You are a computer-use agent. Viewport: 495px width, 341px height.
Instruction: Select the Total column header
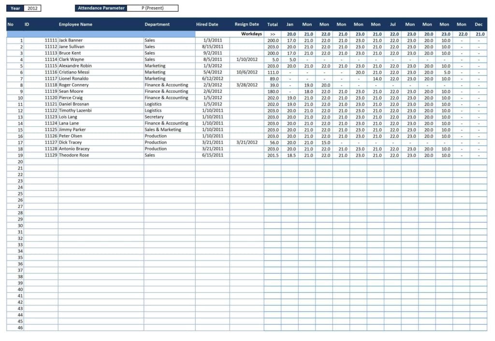pos(273,24)
